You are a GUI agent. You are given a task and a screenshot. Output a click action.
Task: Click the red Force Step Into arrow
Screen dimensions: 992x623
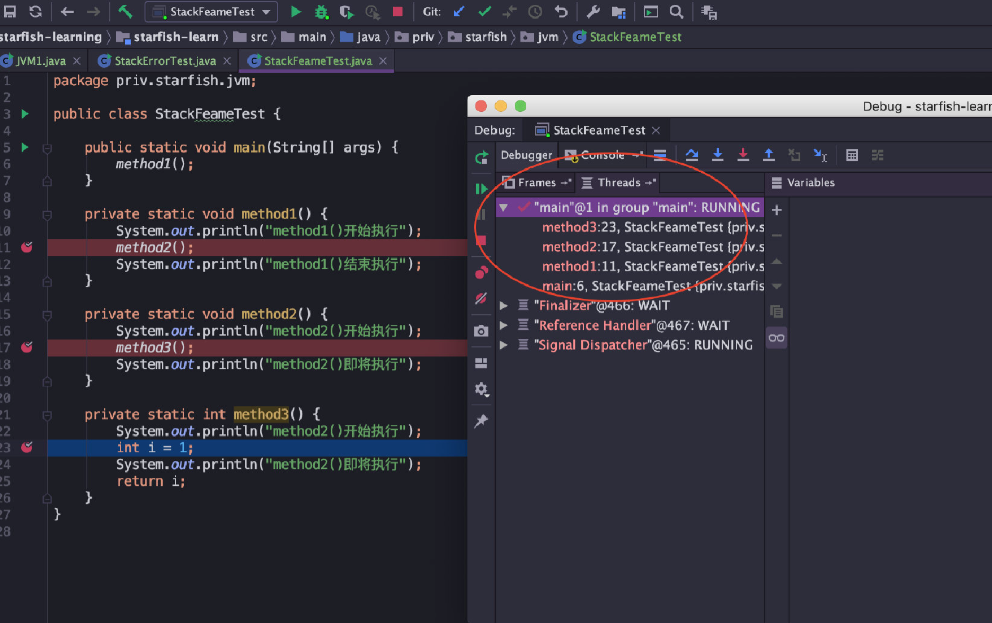[x=743, y=155]
